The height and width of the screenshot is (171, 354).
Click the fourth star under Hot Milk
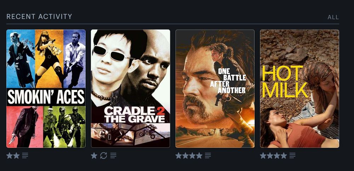click(x=284, y=155)
